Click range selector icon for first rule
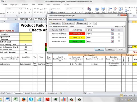137x102 pixels. click(112, 30)
